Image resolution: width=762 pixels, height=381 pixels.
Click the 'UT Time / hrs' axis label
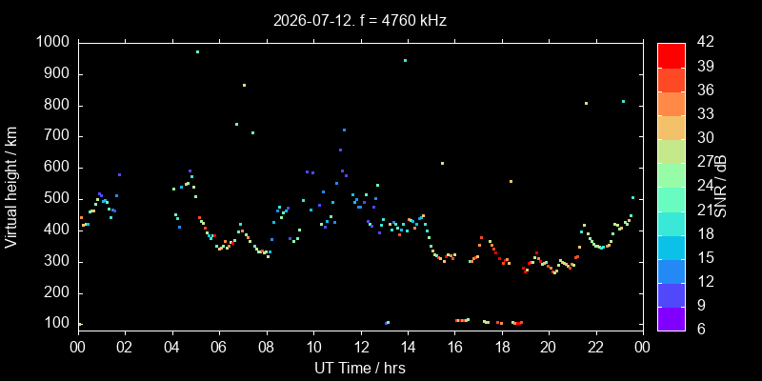(x=360, y=369)
